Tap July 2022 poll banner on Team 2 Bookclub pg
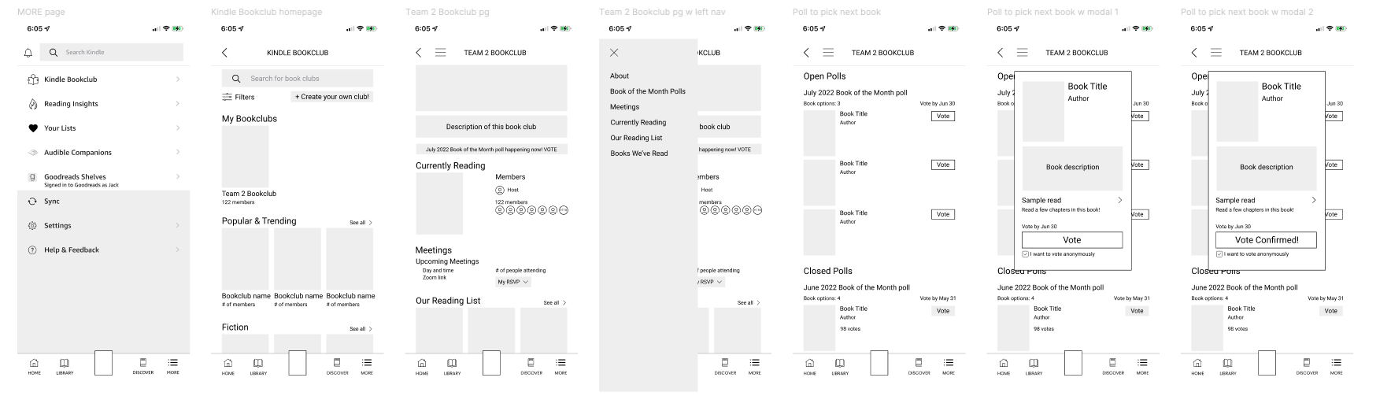The image size is (1391, 396). [x=491, y=150]
